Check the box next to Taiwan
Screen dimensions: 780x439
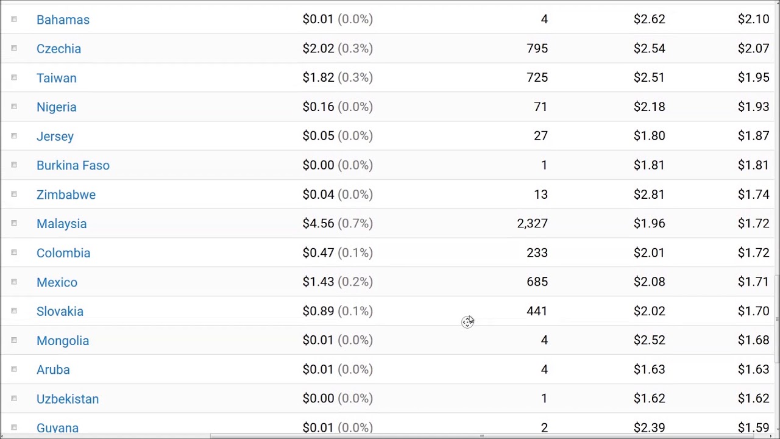click(14, 78)
